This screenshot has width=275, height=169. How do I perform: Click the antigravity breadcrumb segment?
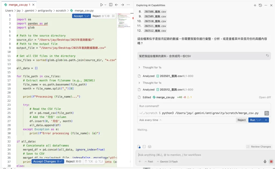coord(45,10)
